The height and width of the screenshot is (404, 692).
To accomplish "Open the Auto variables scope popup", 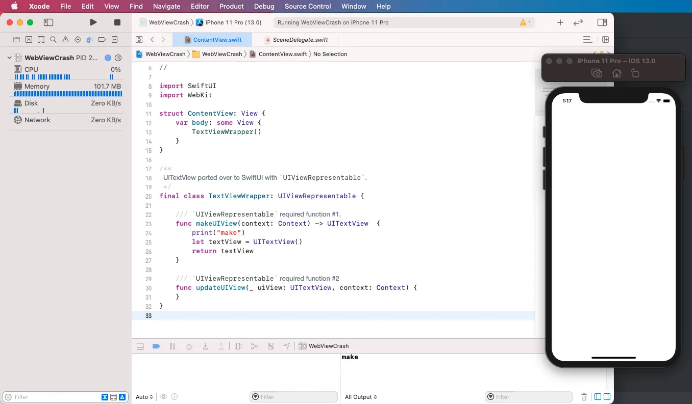I will tap(144, 397).
